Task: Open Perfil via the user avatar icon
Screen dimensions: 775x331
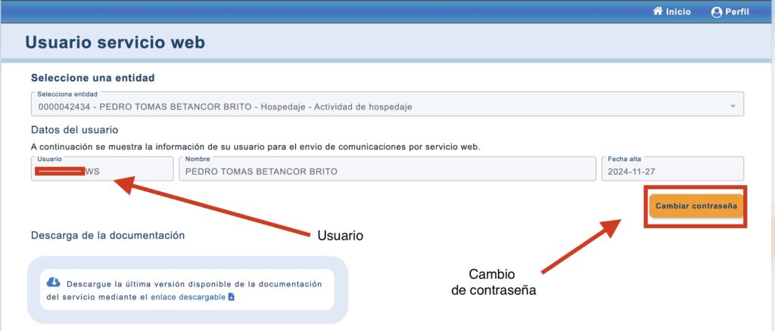Action: pos(716,12)
